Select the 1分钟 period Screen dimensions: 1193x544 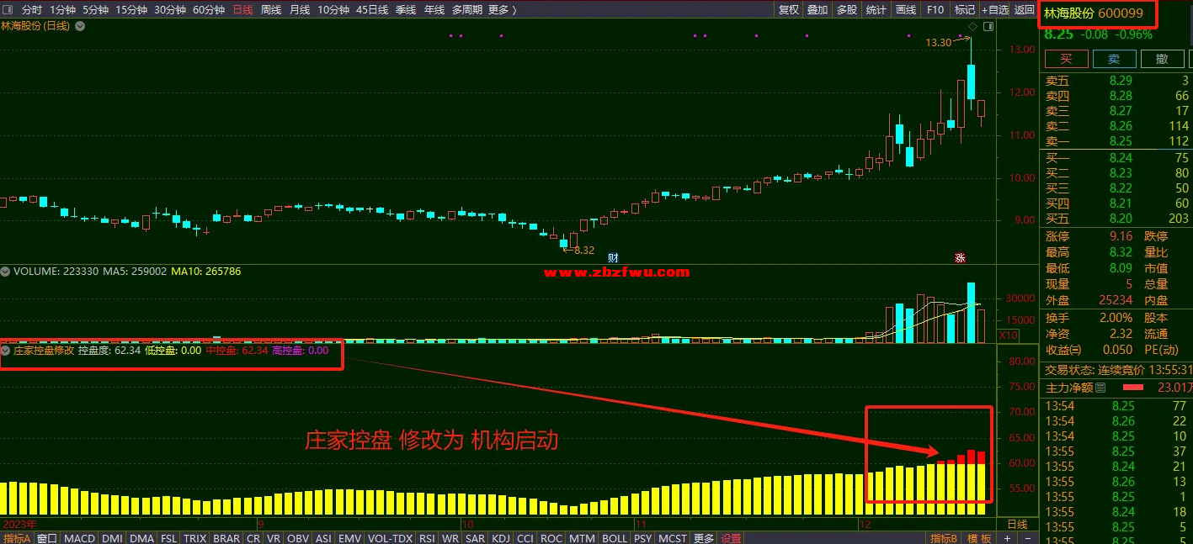tap(62, 10)
